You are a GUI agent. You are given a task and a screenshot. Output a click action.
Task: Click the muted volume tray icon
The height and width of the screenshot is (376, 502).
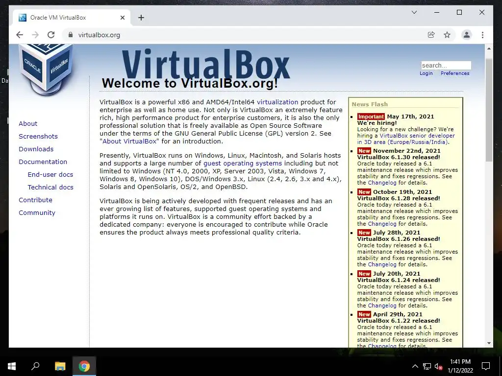(439, 366)
